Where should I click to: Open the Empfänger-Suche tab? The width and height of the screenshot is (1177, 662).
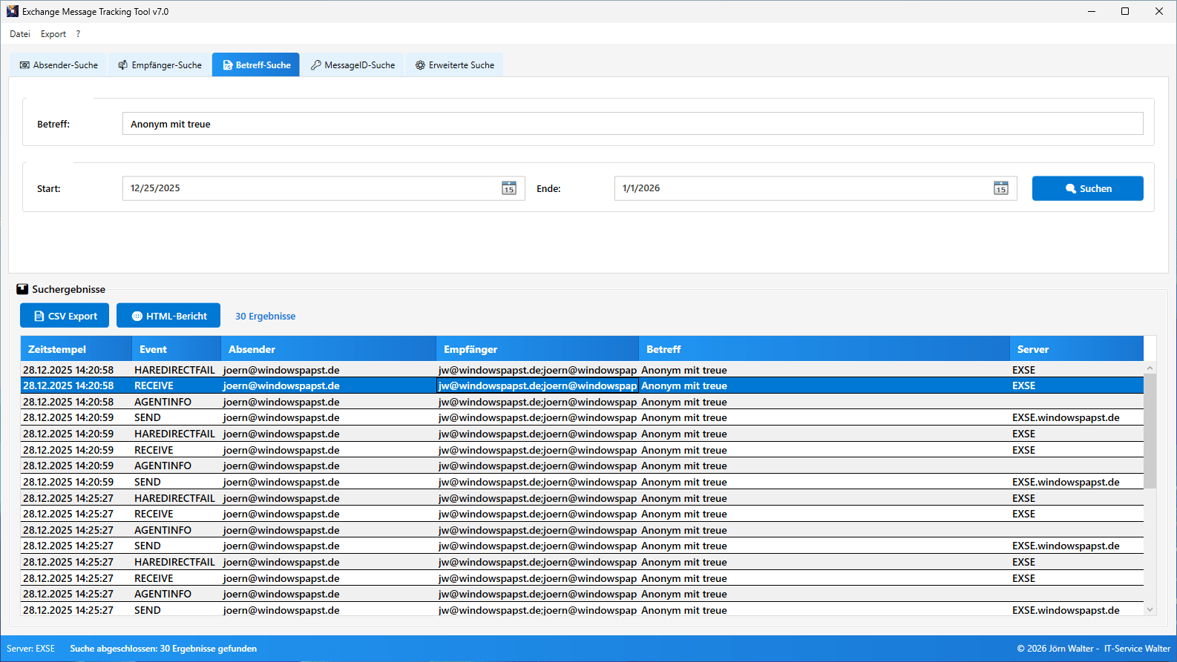click(160, 65)
